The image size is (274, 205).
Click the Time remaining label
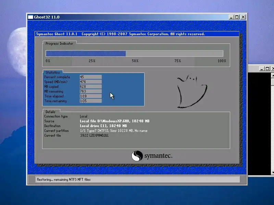pos(55,101)
